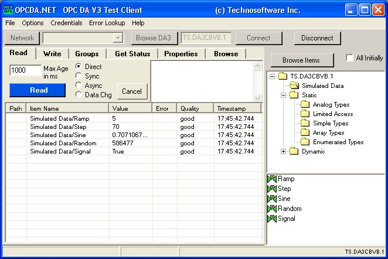Screen dimensions: 388x259
Task: Click the status bar TS.DA3CBVB.1 text
Action: point(364,251)
